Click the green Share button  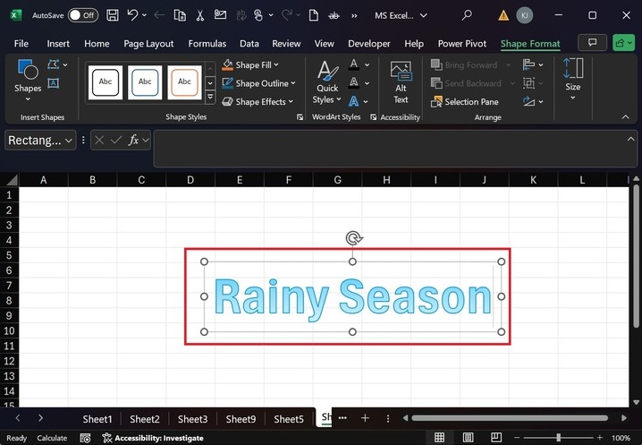tap(623, 43)
